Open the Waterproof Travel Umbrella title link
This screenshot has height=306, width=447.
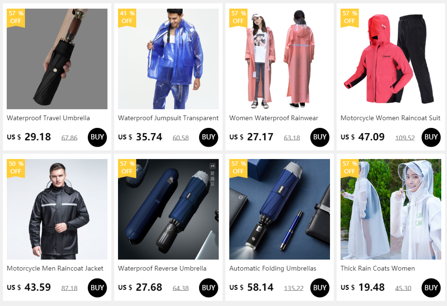pyautogui.click(x=48, y=118)
